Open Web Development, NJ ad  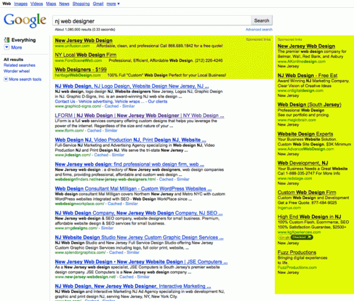303,163
